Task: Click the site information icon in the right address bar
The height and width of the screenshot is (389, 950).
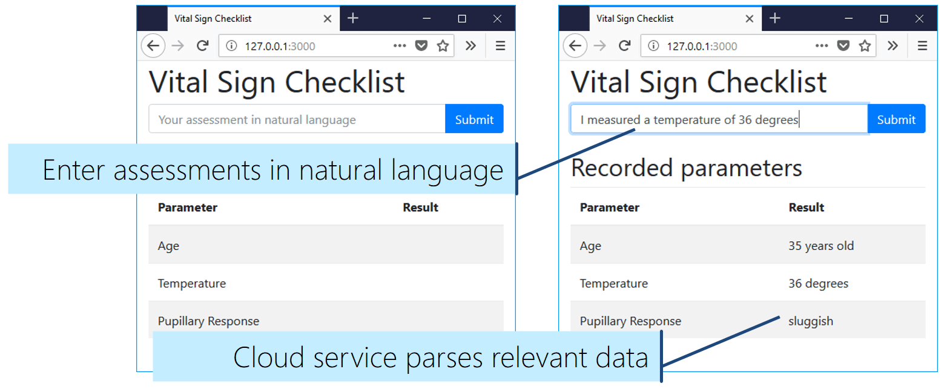Action: [653, 46]
